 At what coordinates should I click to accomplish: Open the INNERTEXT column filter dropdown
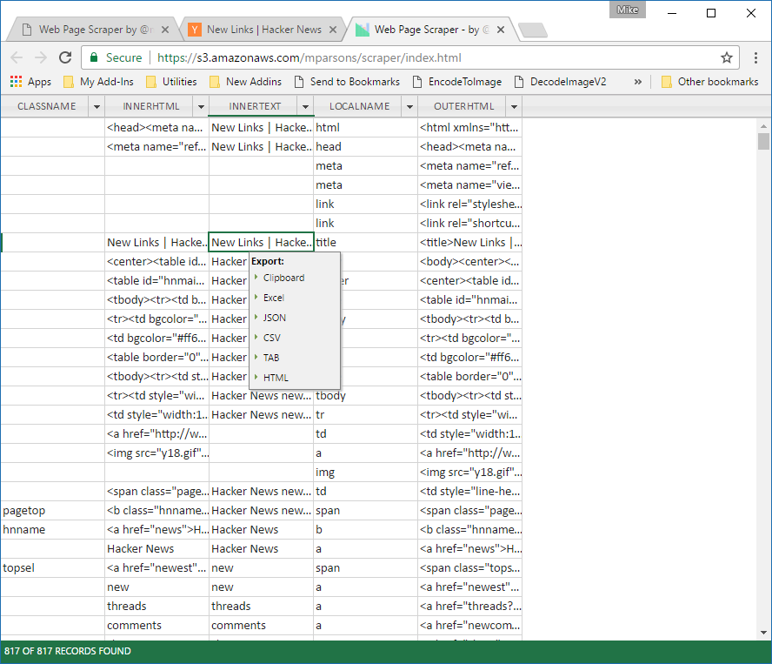[304, 106]
